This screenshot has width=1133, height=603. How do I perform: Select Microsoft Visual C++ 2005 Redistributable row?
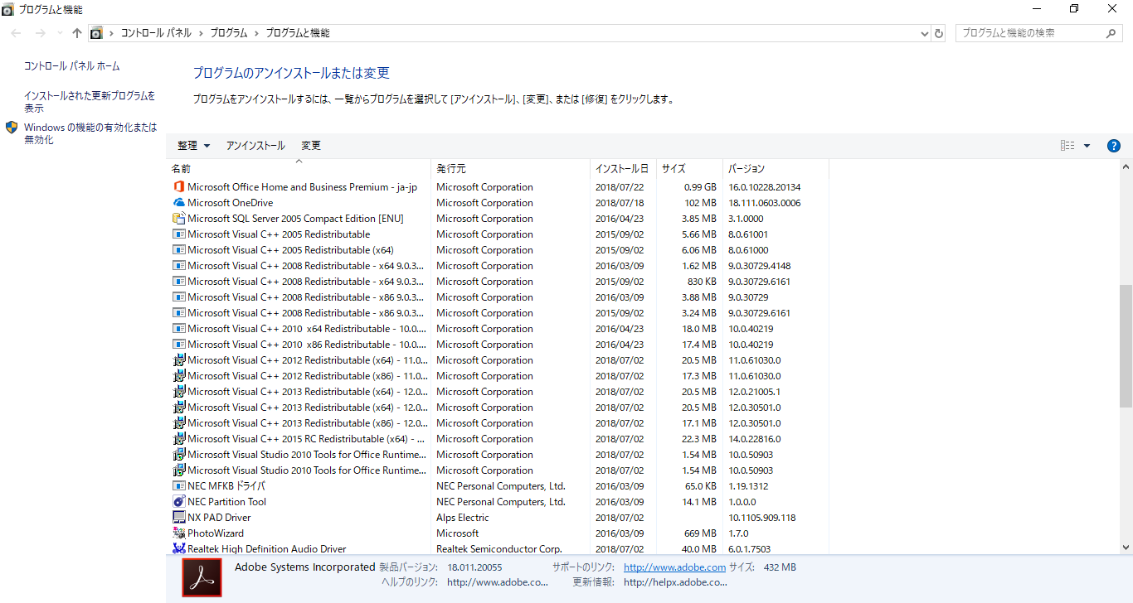click(498, 234)
